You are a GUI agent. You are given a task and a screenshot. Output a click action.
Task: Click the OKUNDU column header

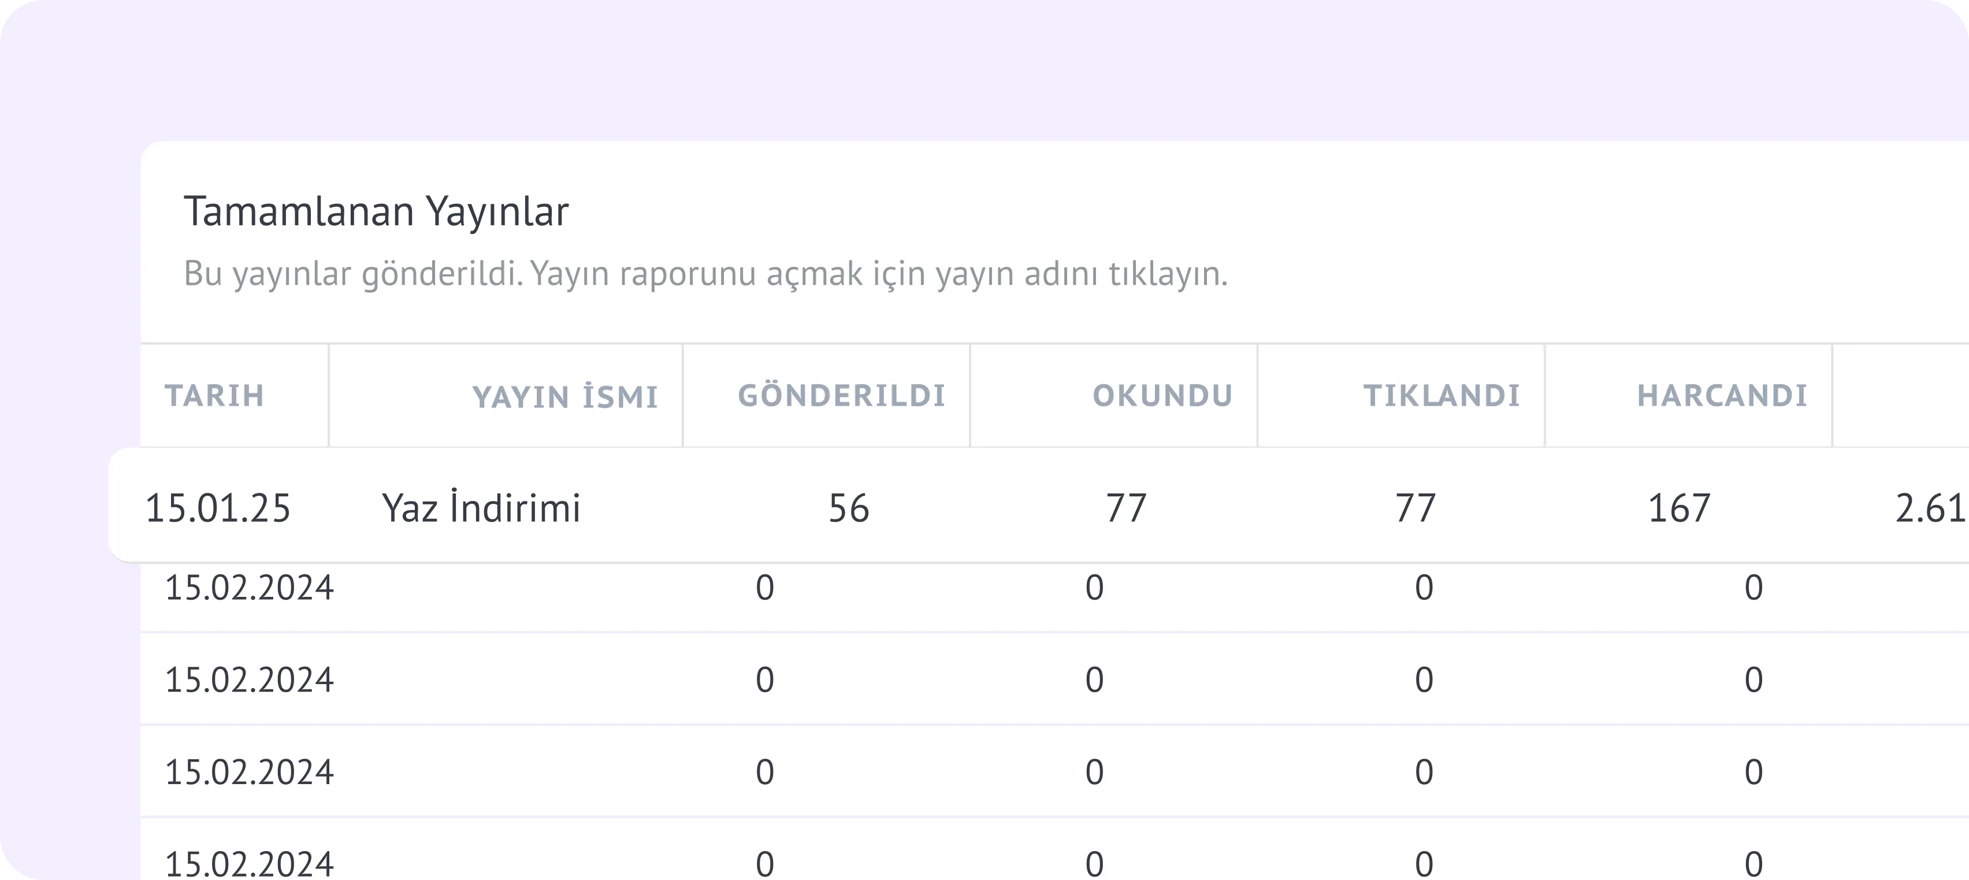click(x=1162, y=396)
